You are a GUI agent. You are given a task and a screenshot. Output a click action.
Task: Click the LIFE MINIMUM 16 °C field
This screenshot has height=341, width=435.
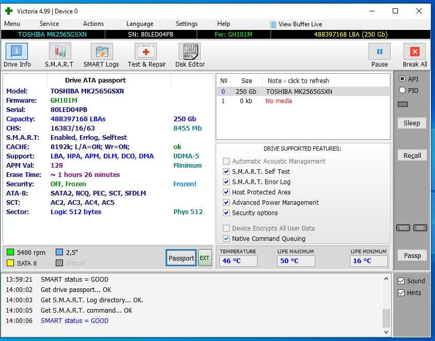pos(369,261)
